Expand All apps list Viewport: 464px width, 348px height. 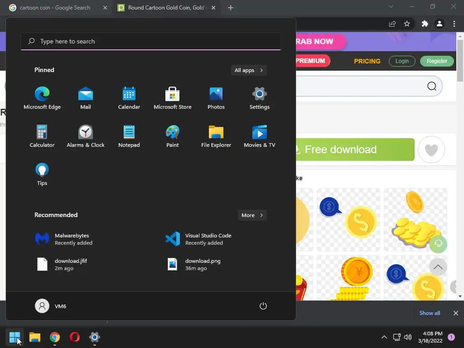coord(249,70)
